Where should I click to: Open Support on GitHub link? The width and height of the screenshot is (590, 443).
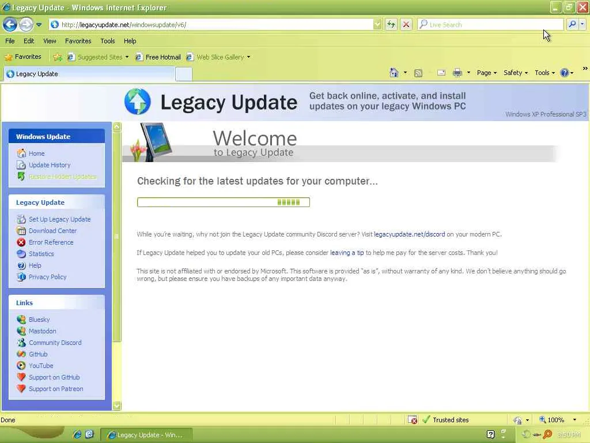54,377
